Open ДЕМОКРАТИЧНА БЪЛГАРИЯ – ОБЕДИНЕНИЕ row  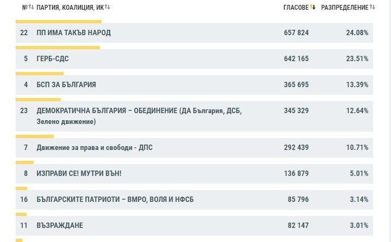194,116
